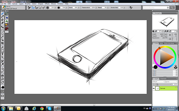Image resolution: width=179 pixels, height=111 pixels.
Task: Toggle Navigator panel visibility checkbox on tab
Action: (x=153, y=13)
